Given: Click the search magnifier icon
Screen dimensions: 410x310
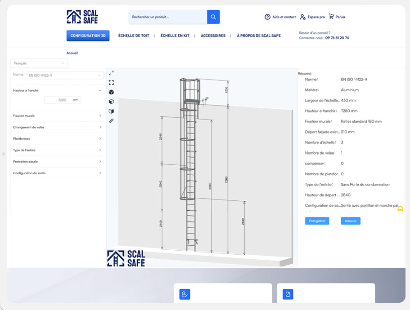Looking at the screenshot, I should [x=213, y=17].
